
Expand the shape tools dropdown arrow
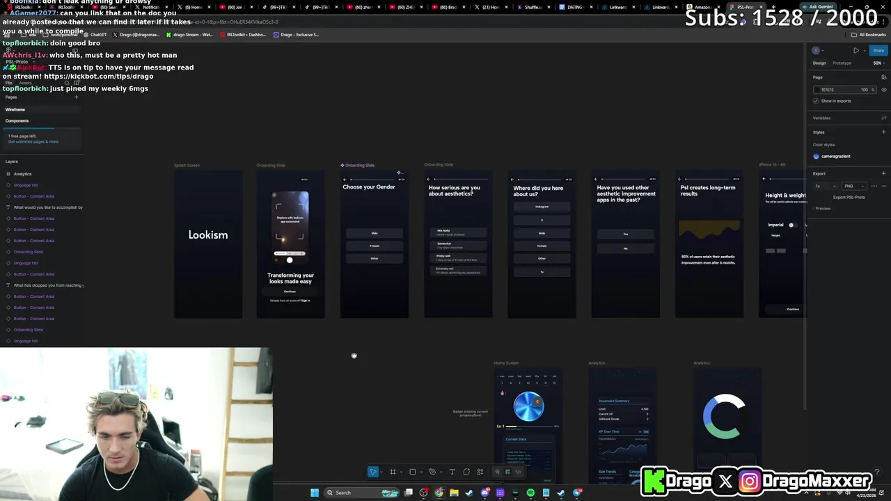[420, 472]
